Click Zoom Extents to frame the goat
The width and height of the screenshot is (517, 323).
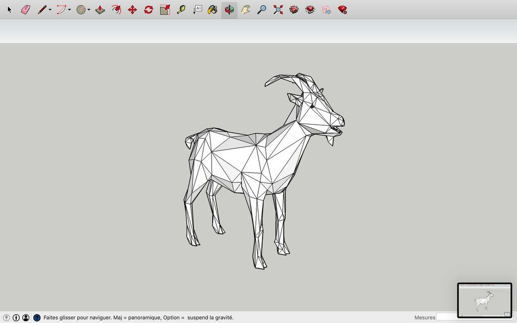pos(278,9)
